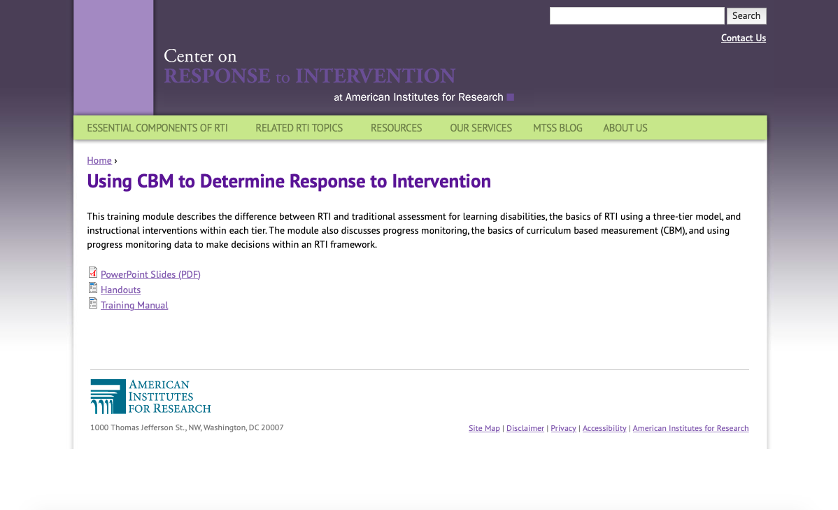838x510 pixels.
Task: Open the Contact Us link
Action: tap(744, 38)
